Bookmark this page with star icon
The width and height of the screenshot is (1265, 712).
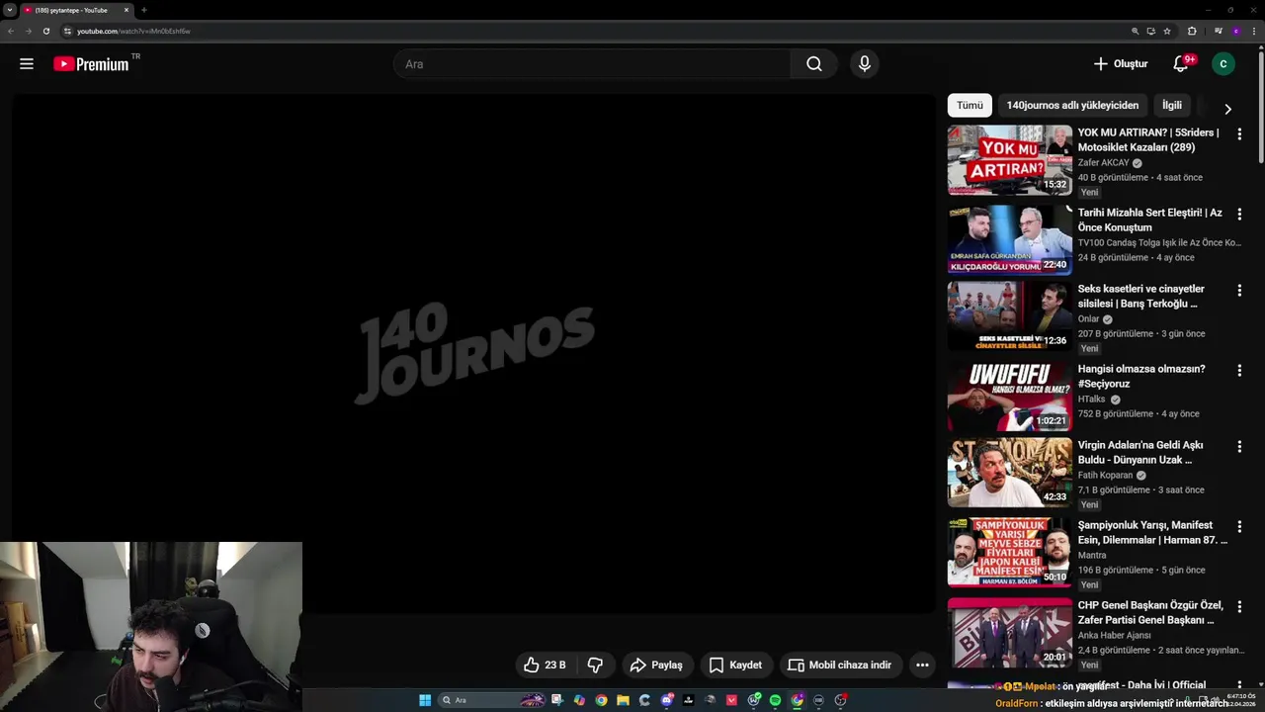[x=1167, y=31]
